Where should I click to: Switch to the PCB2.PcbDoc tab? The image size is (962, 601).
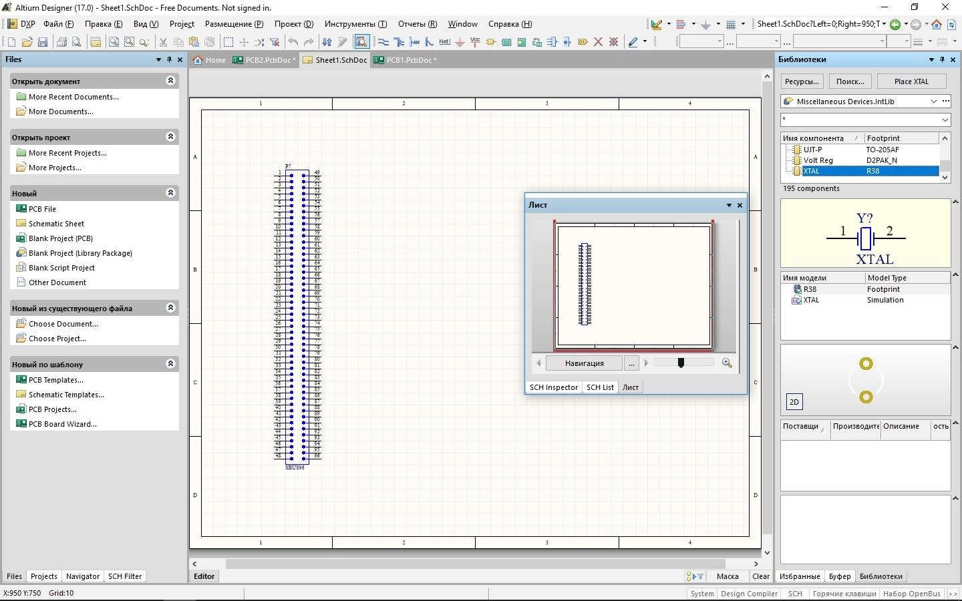264,60
